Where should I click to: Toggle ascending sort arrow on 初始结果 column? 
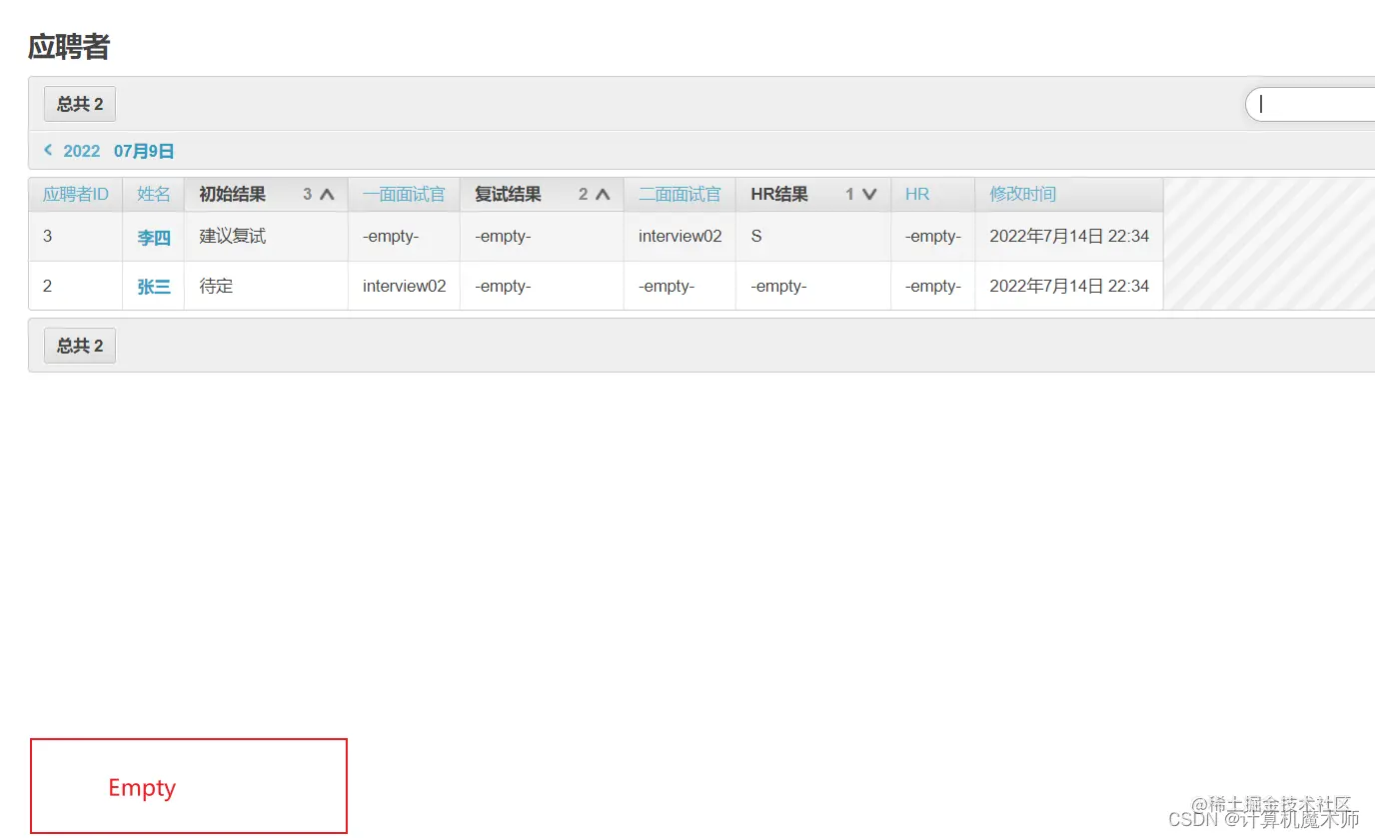327,195
